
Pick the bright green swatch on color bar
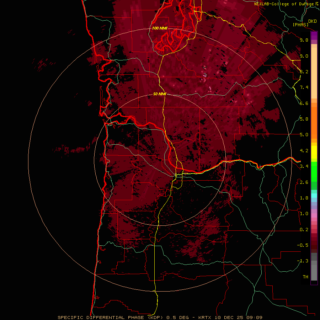coord(314,171)
